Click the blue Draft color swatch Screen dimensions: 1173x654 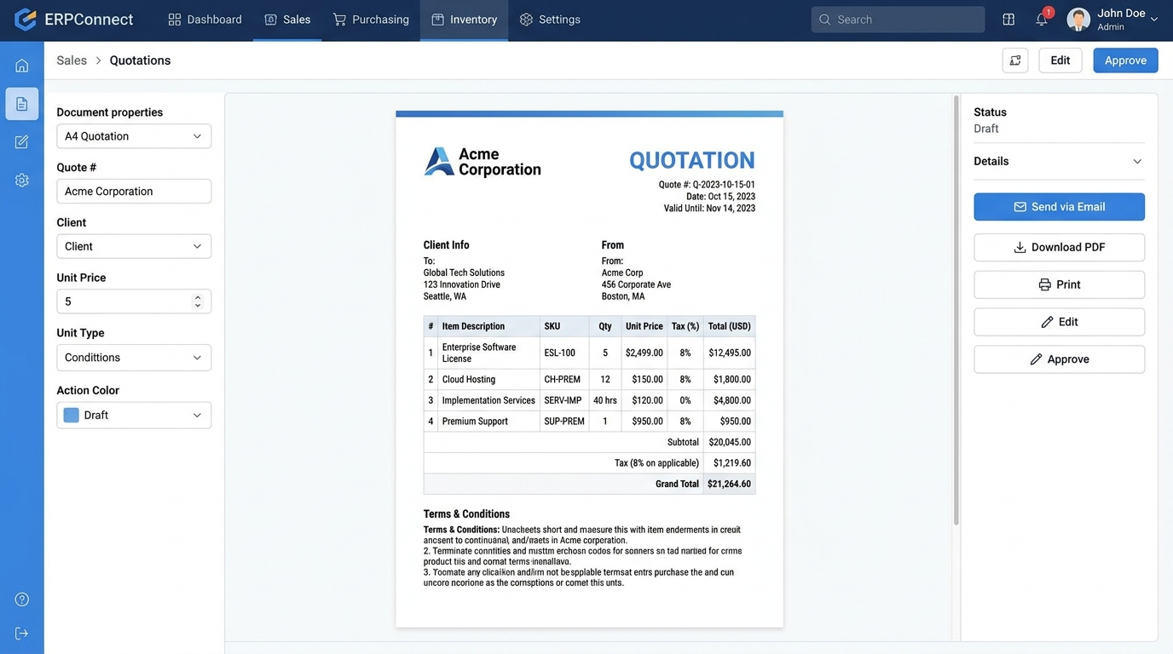pos(72,416)
